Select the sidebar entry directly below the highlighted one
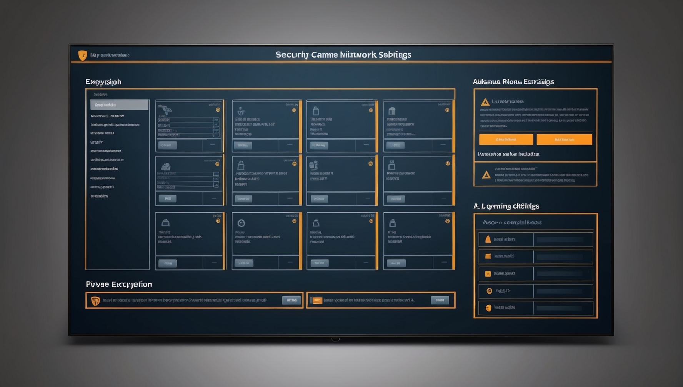The image size is (683, 387). (x=107, y=116)
